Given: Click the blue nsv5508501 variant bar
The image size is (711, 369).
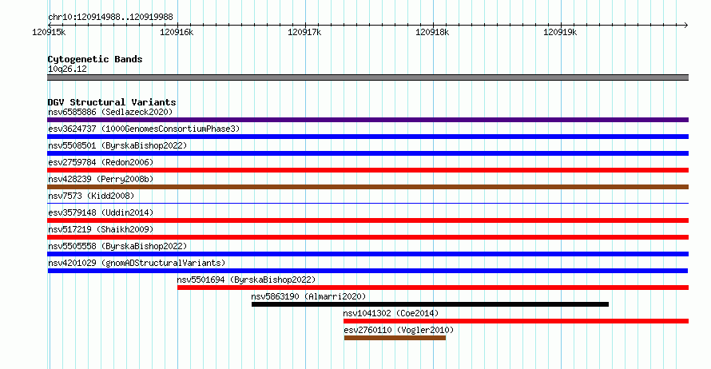Looking at the screenshot, I should (x=367, y=153).
